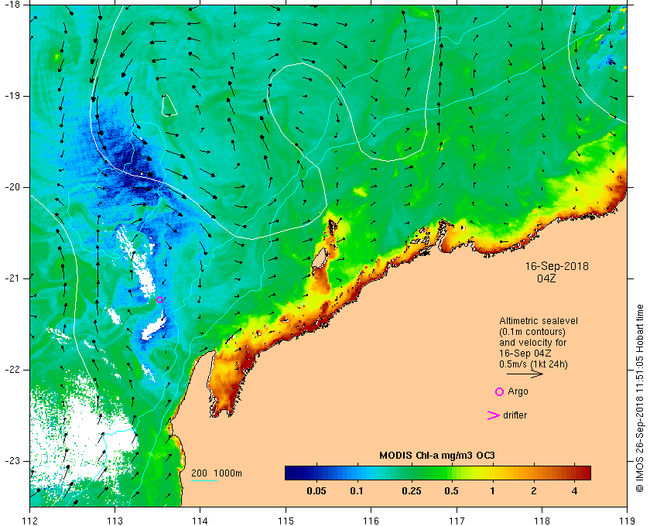The height and width of the screenshot is (526, 650).
Task: Click the '(0.1m contours)' legend text
Action: coord(532,332)
